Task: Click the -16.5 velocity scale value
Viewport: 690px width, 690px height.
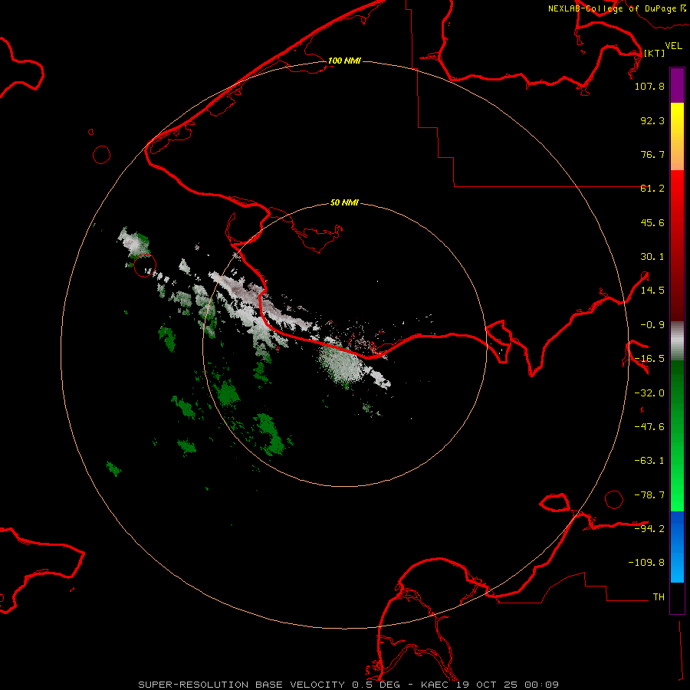Action: point(649,359)
